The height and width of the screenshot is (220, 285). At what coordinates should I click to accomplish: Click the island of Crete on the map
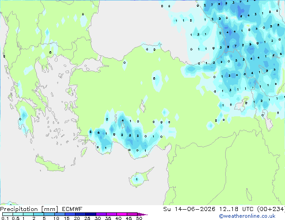coord(50,164)
